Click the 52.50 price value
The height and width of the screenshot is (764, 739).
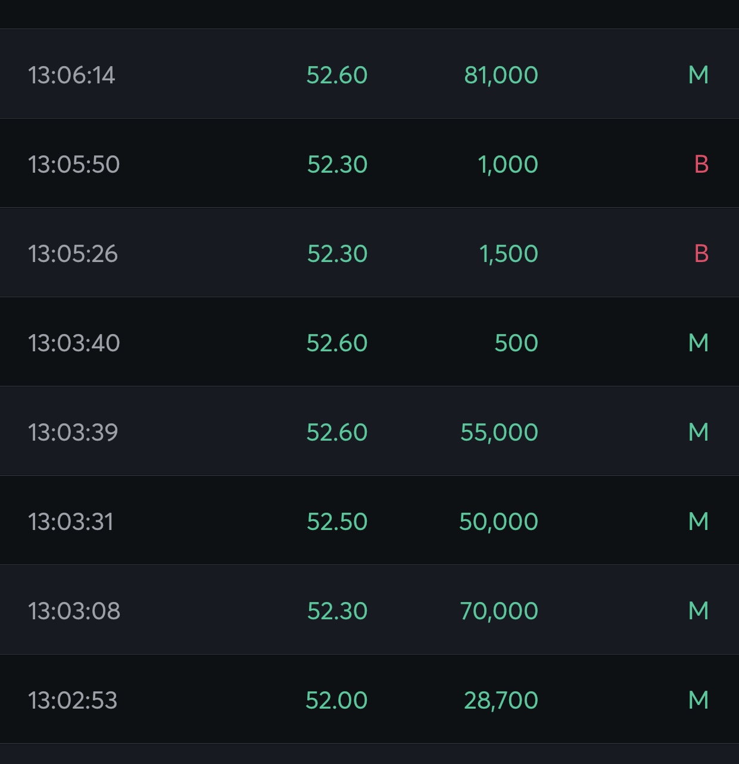337,522
